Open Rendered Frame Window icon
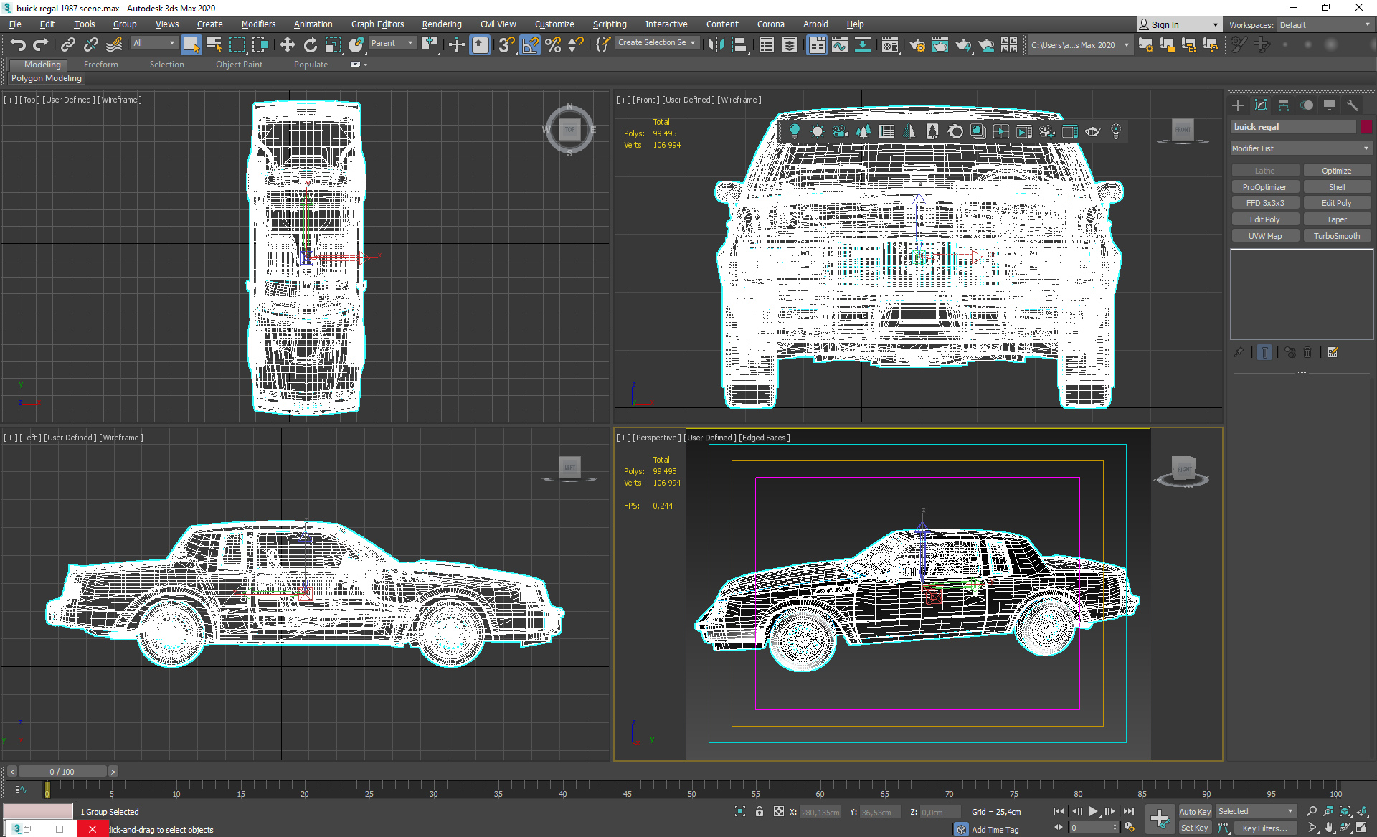Screen dimensions: 1377x837 [940, 45]
